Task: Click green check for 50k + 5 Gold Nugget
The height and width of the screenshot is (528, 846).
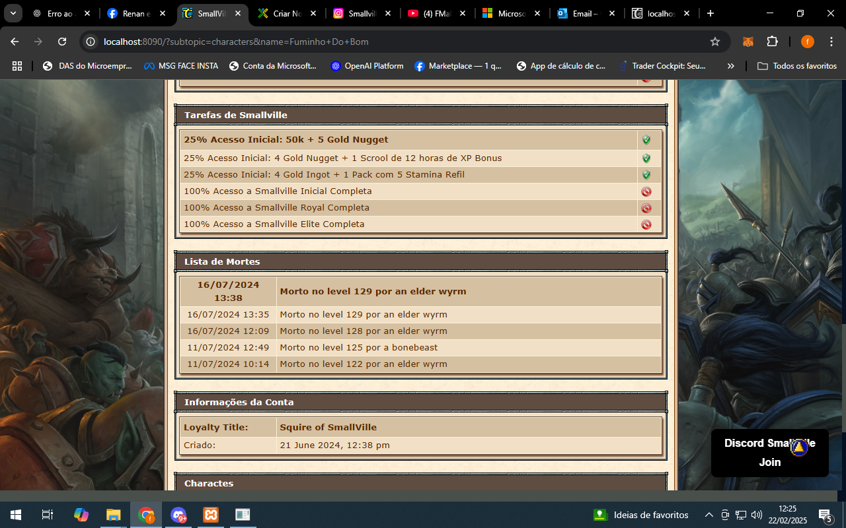Action: tap(646, 140)
